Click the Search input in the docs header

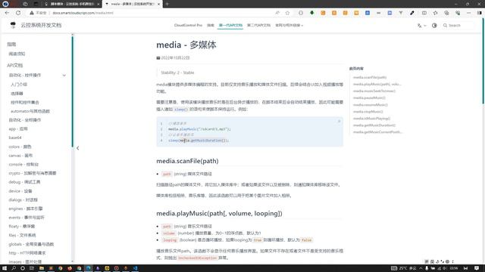click(457, 25)
